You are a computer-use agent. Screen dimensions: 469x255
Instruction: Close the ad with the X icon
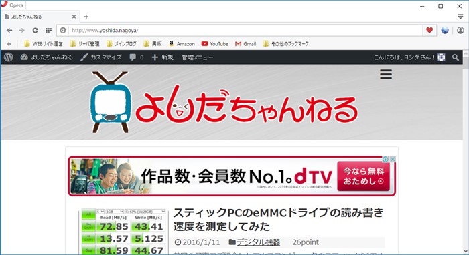393,159
